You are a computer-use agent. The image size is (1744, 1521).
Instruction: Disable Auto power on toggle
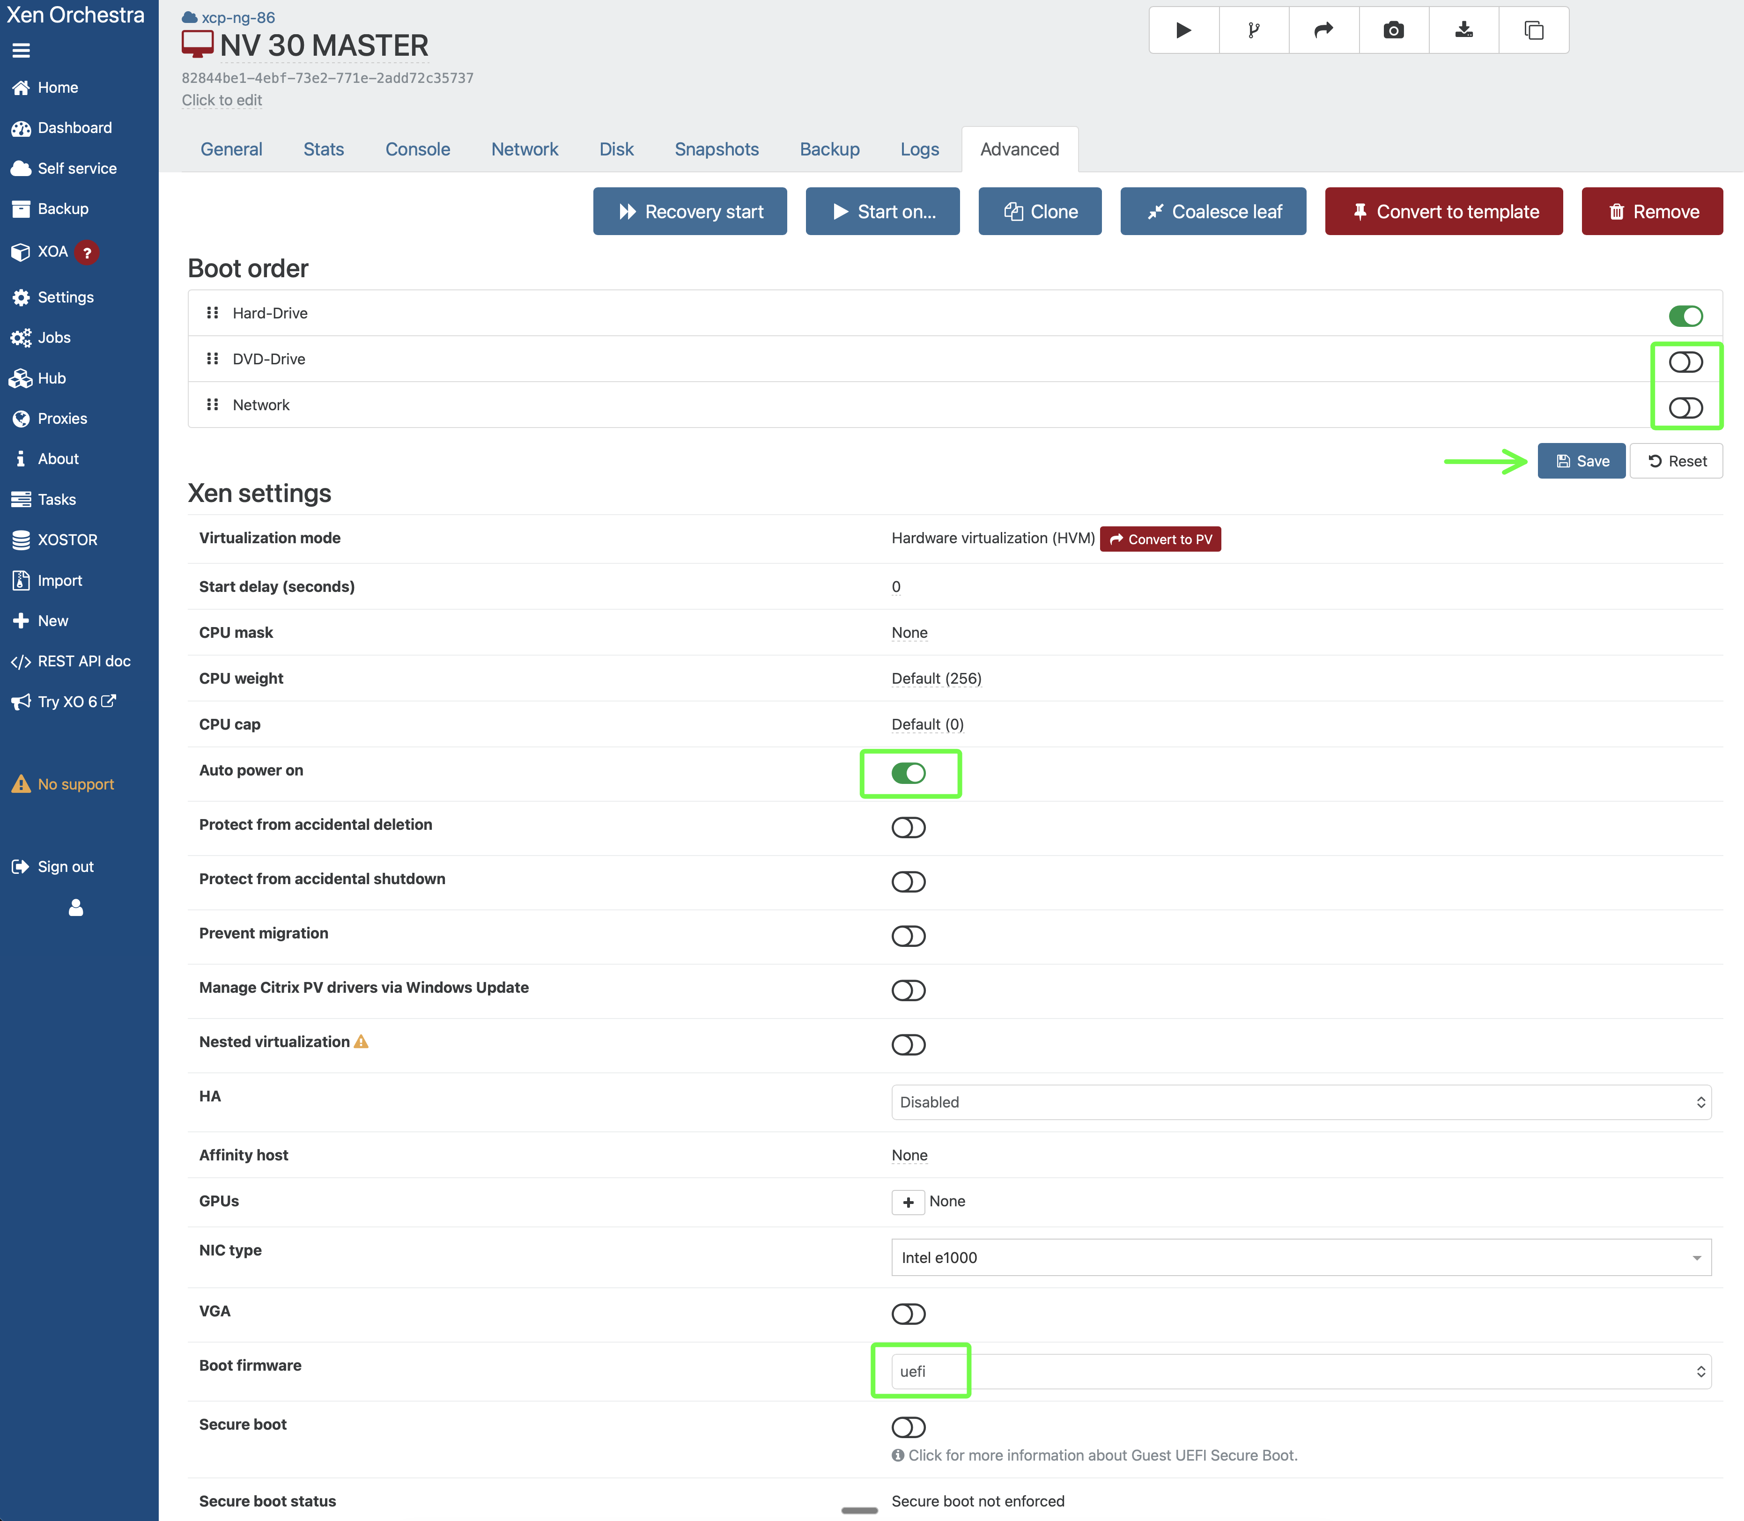tap(908, 773)
